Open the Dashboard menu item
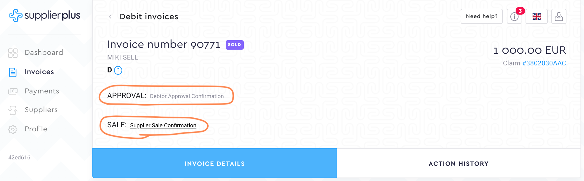Viewport: 584px width, 181px height. pyautogui.click(x=44, y=53)
